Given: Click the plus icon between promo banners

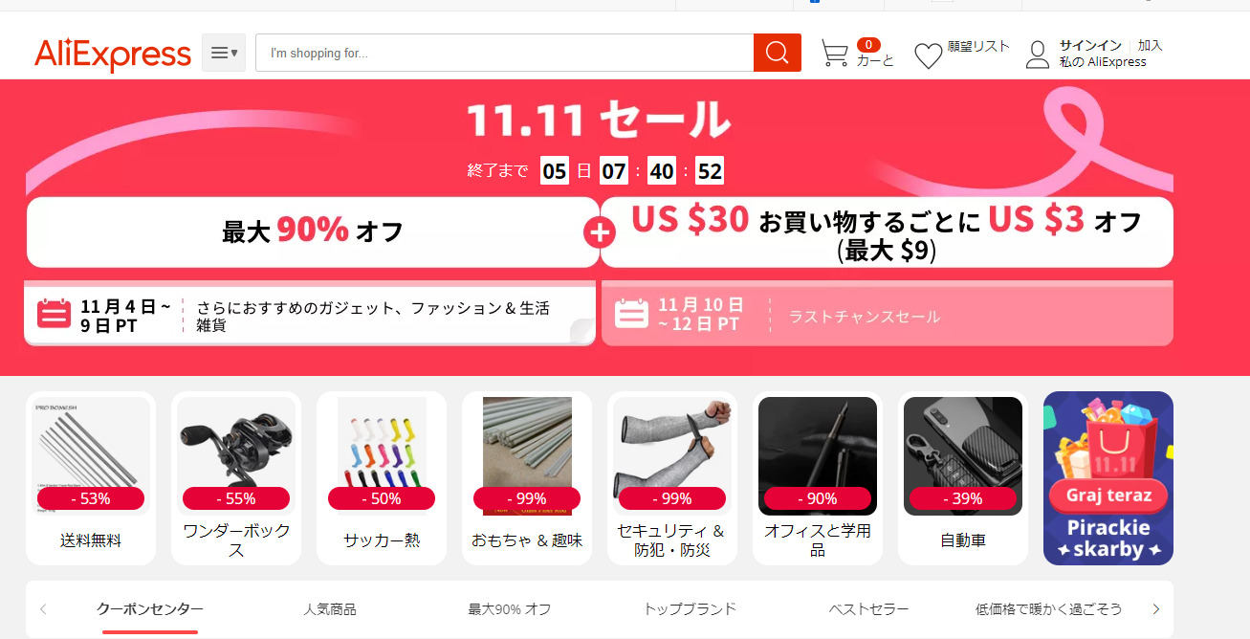Looking at the screenshot, I should [x=600, y=232].
